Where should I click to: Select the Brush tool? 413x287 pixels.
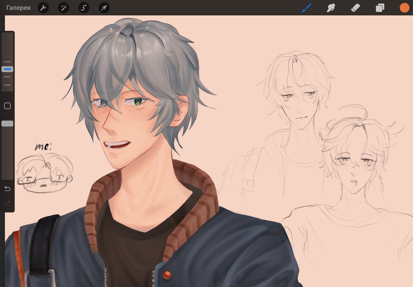pos(306,8)
